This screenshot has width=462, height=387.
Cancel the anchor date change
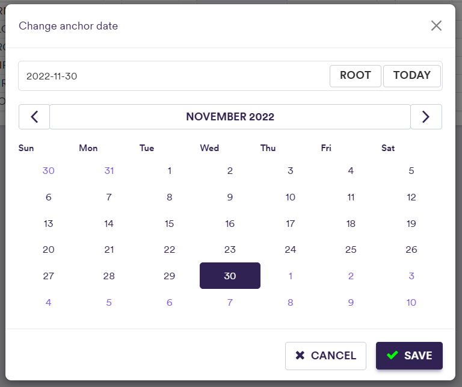[x=325, y=356]
